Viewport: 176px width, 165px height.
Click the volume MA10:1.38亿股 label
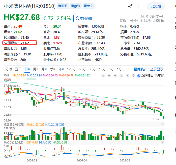click(x=55, y=125)
